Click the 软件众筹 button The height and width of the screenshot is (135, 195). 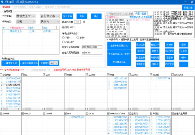[188, 8]
